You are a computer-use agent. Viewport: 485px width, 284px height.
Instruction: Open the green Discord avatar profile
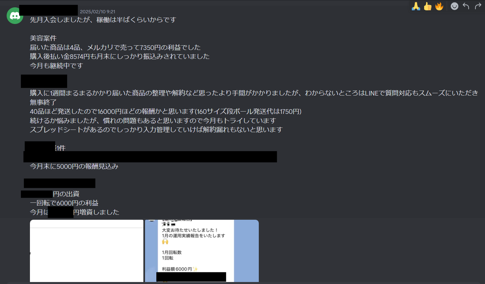coord(15,16)
